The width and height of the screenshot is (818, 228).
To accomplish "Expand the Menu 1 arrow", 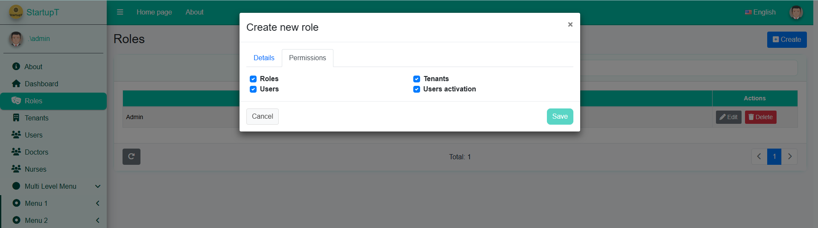I will pyautogui.click(x=98, y=203).
